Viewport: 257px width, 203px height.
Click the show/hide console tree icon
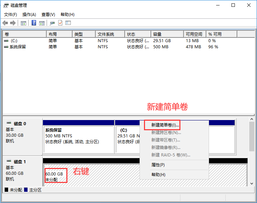[x=23, y=23]
